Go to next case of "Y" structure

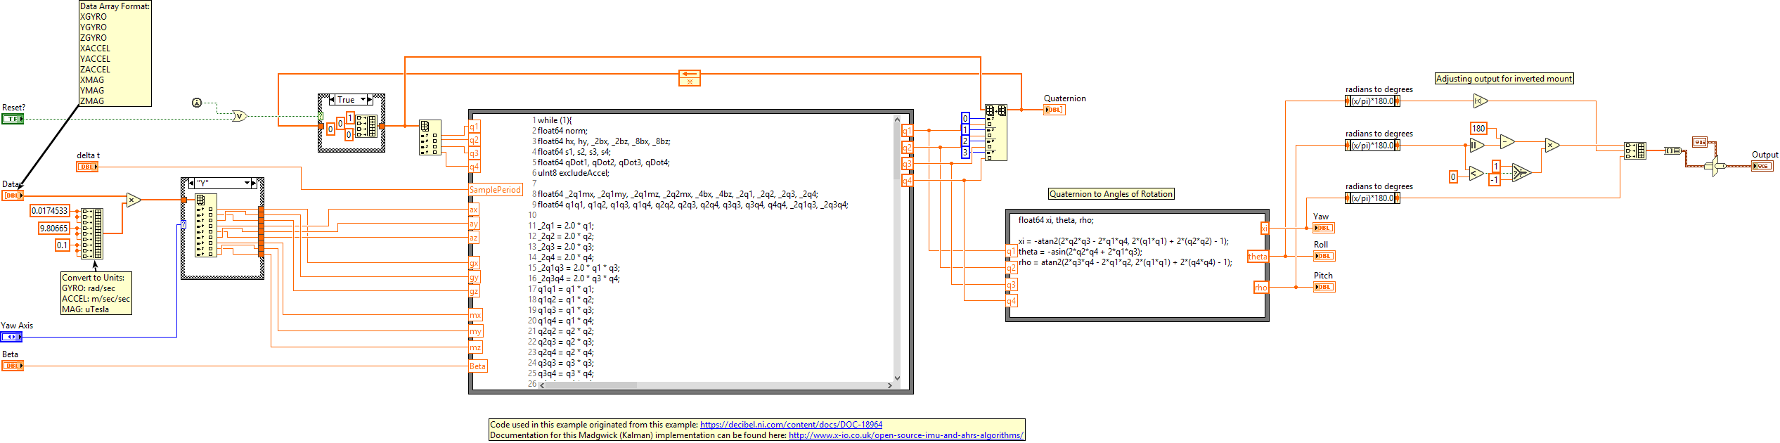coord(254,183)
